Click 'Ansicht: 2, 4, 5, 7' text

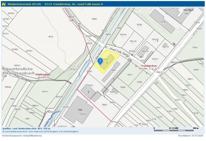pyautogui.click(x=149, y=68)
